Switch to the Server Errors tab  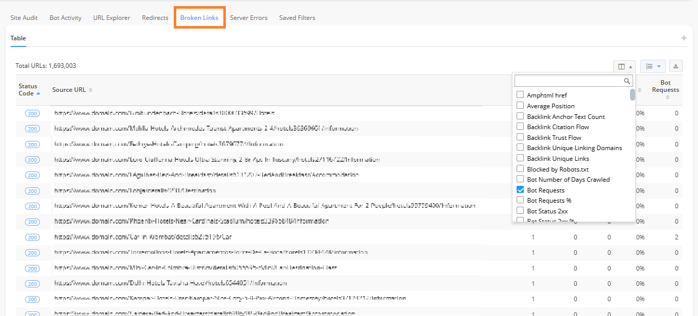[248, 18]
